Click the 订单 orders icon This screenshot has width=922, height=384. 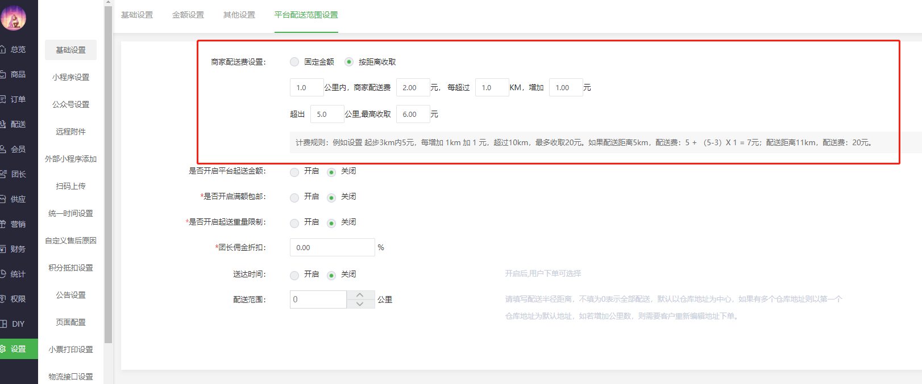[3, 99]
